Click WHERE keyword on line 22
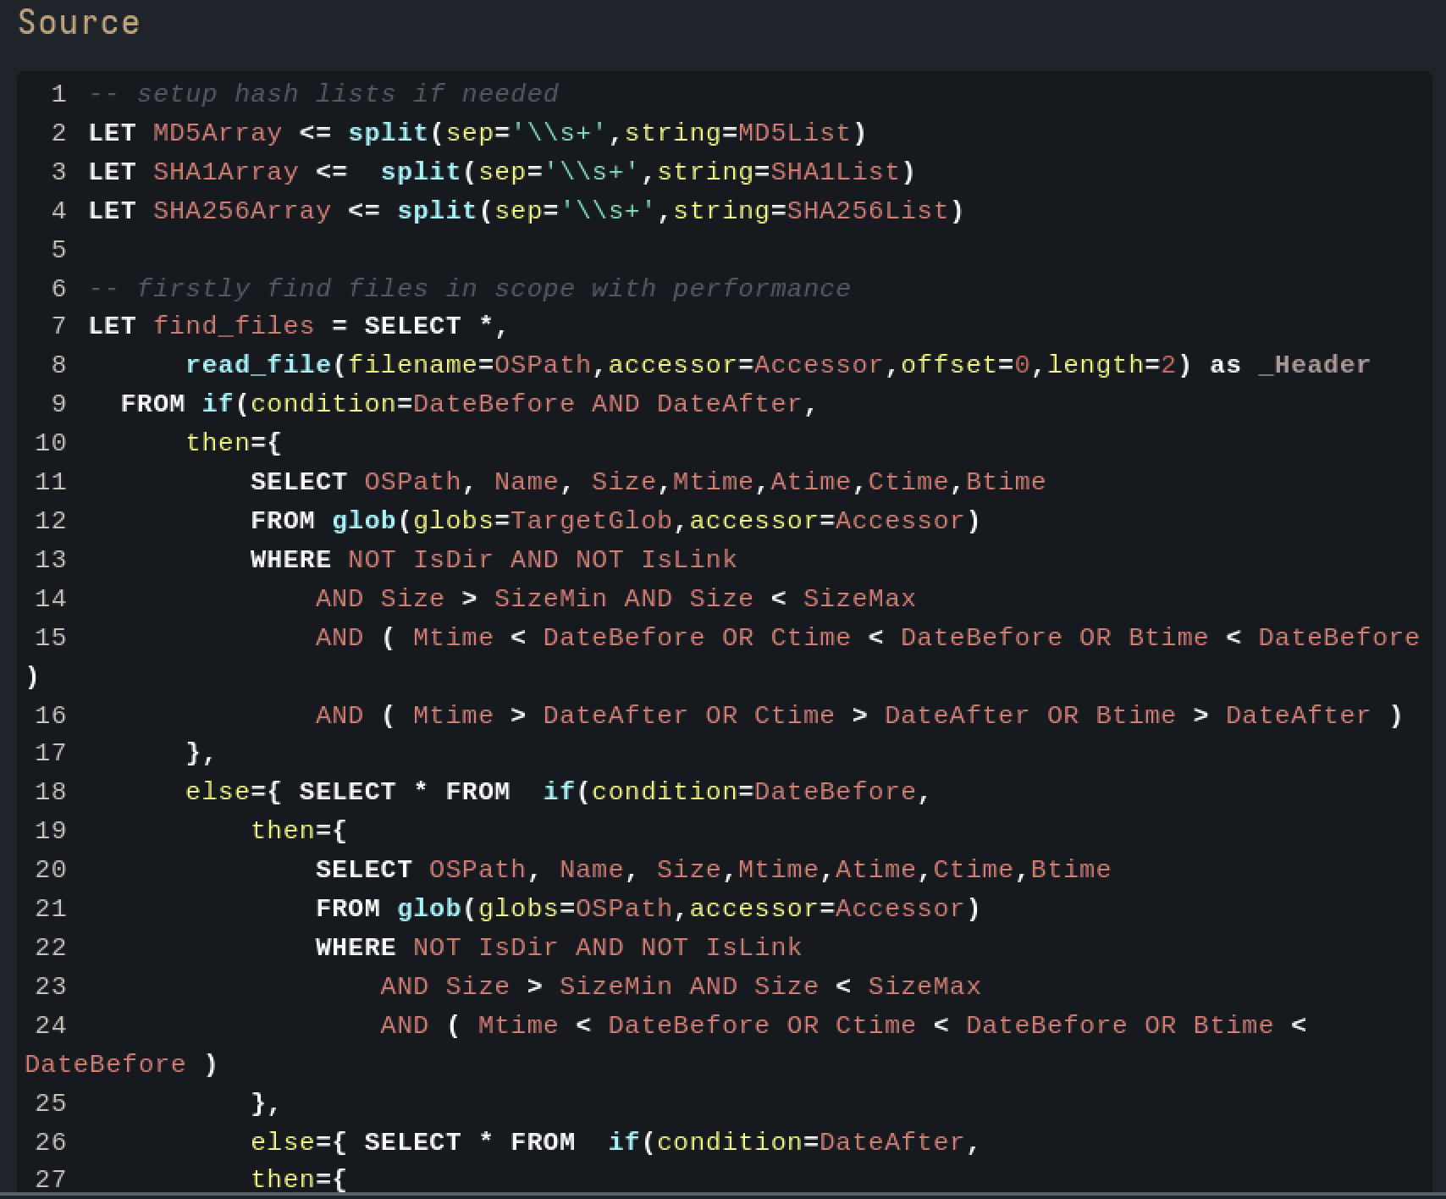1446x1199 pixels. click(x=356, y=948)
